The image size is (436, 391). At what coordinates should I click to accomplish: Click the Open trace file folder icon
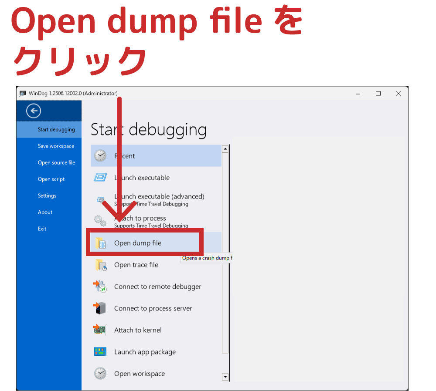pos(101,265)
